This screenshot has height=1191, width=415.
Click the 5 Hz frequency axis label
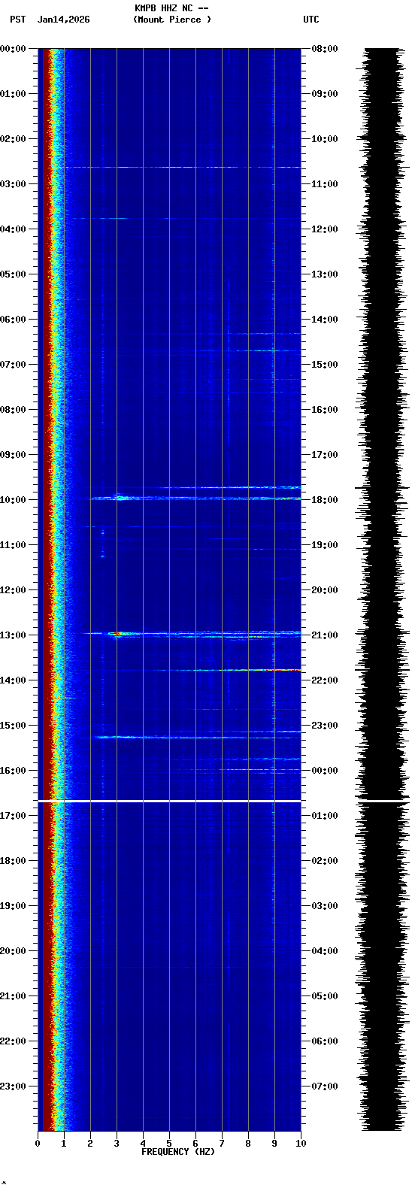(x=169, y=1144)
